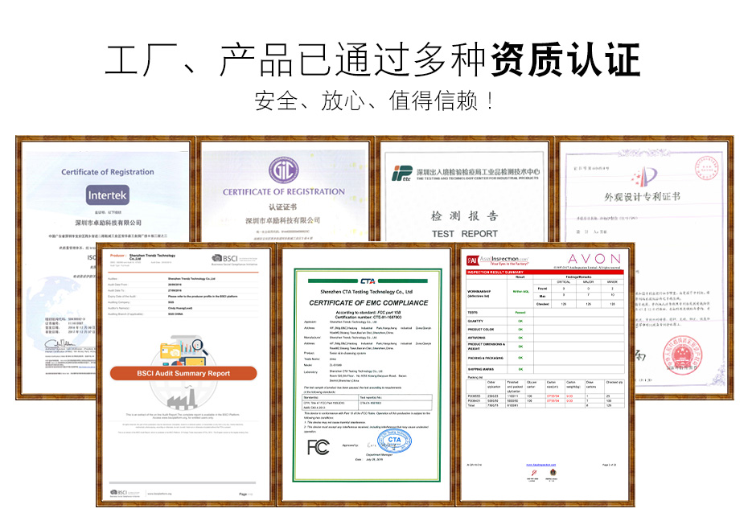Click 'CERTIFICATE OF EMC COMPLIANCE' heading
The height and width of the screenshot is (525, 748).
tap(368, 303)
